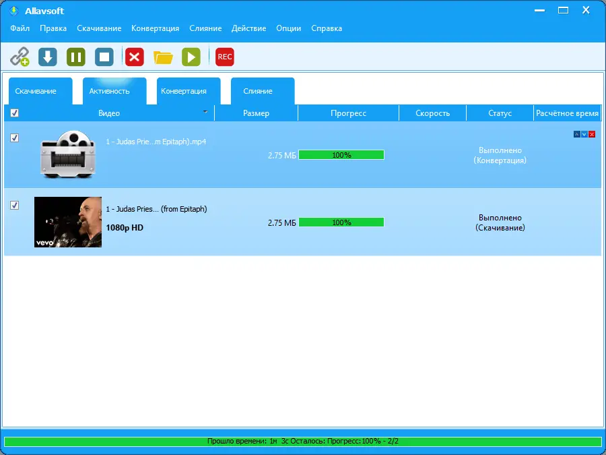Pause tasks with the green pause icon
This screenshot has width=606, height=455.
tap(75, 57)
